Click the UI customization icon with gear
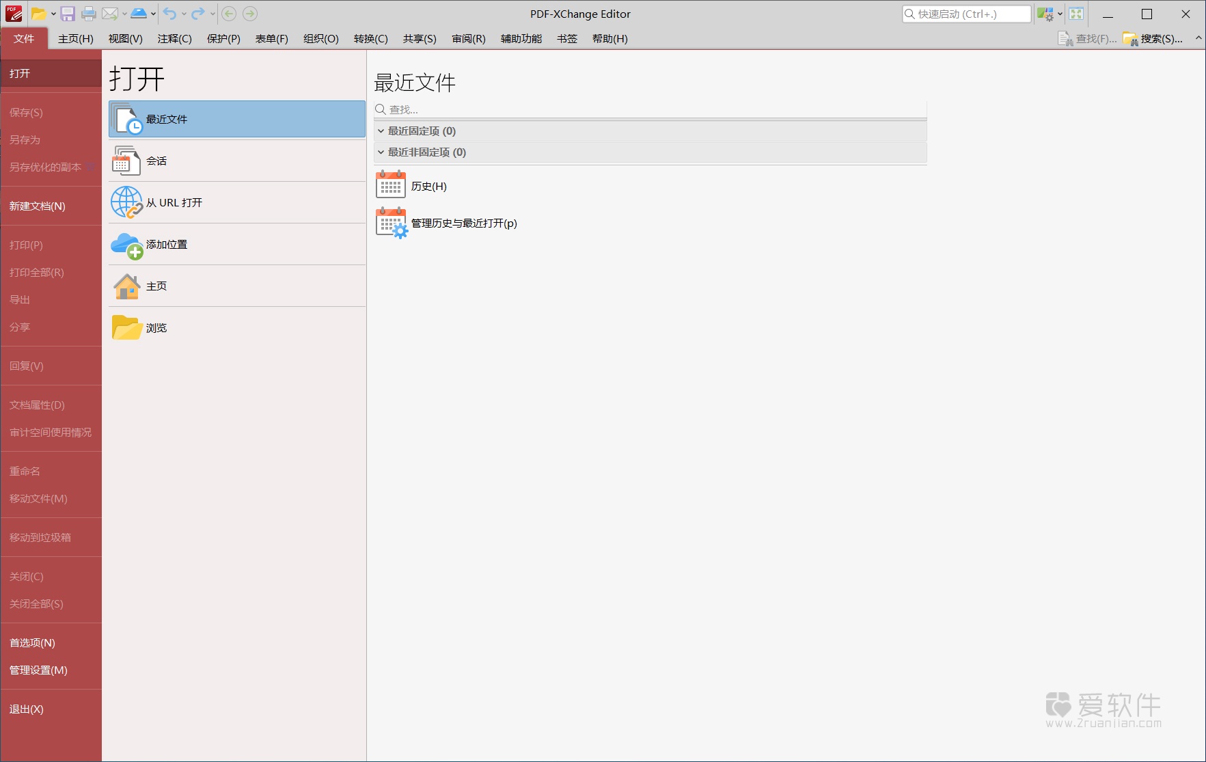This screenshot has height=762, width=1206. click(x=1045, y=14)
